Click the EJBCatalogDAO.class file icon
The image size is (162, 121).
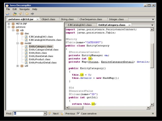[26, 37]
